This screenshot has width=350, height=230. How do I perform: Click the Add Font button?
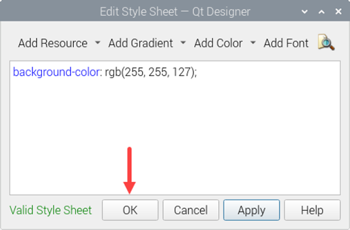point(286,43)
